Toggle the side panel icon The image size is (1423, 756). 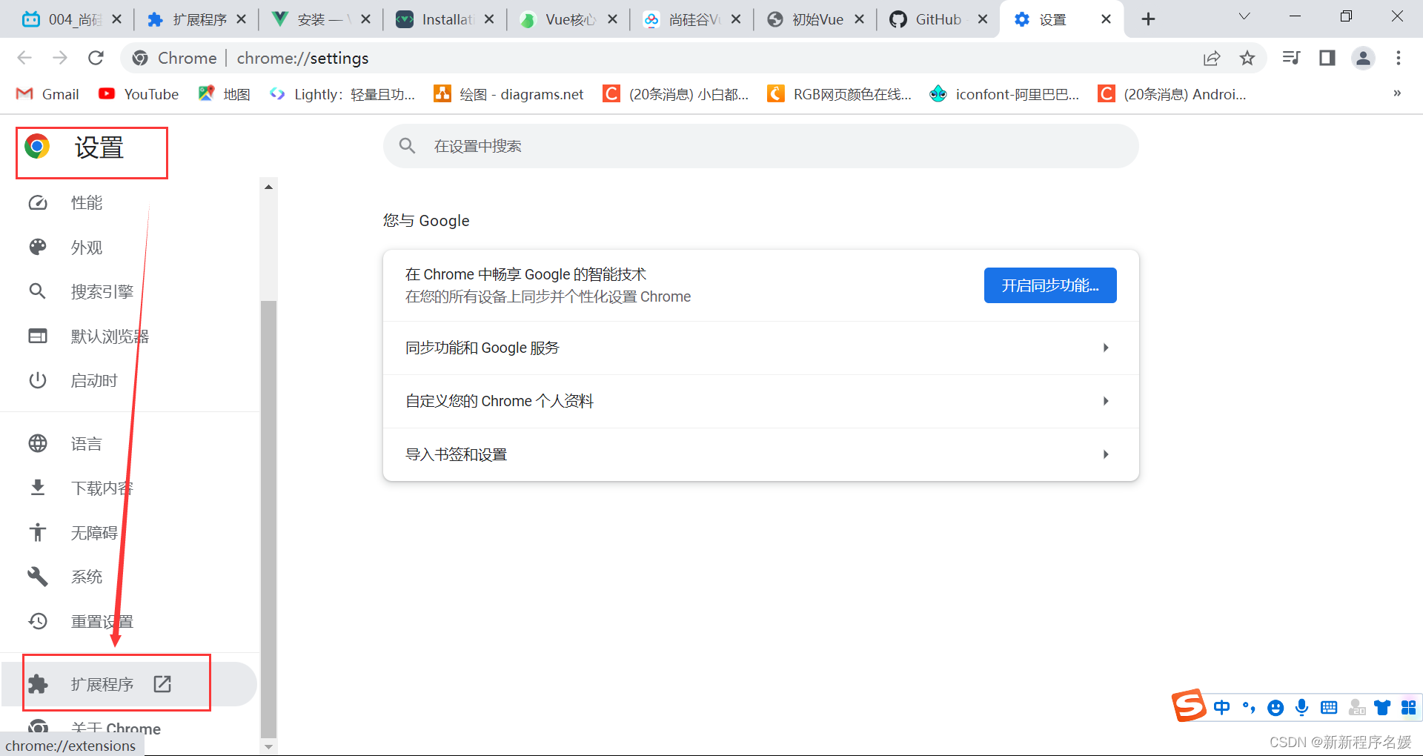1327,58
